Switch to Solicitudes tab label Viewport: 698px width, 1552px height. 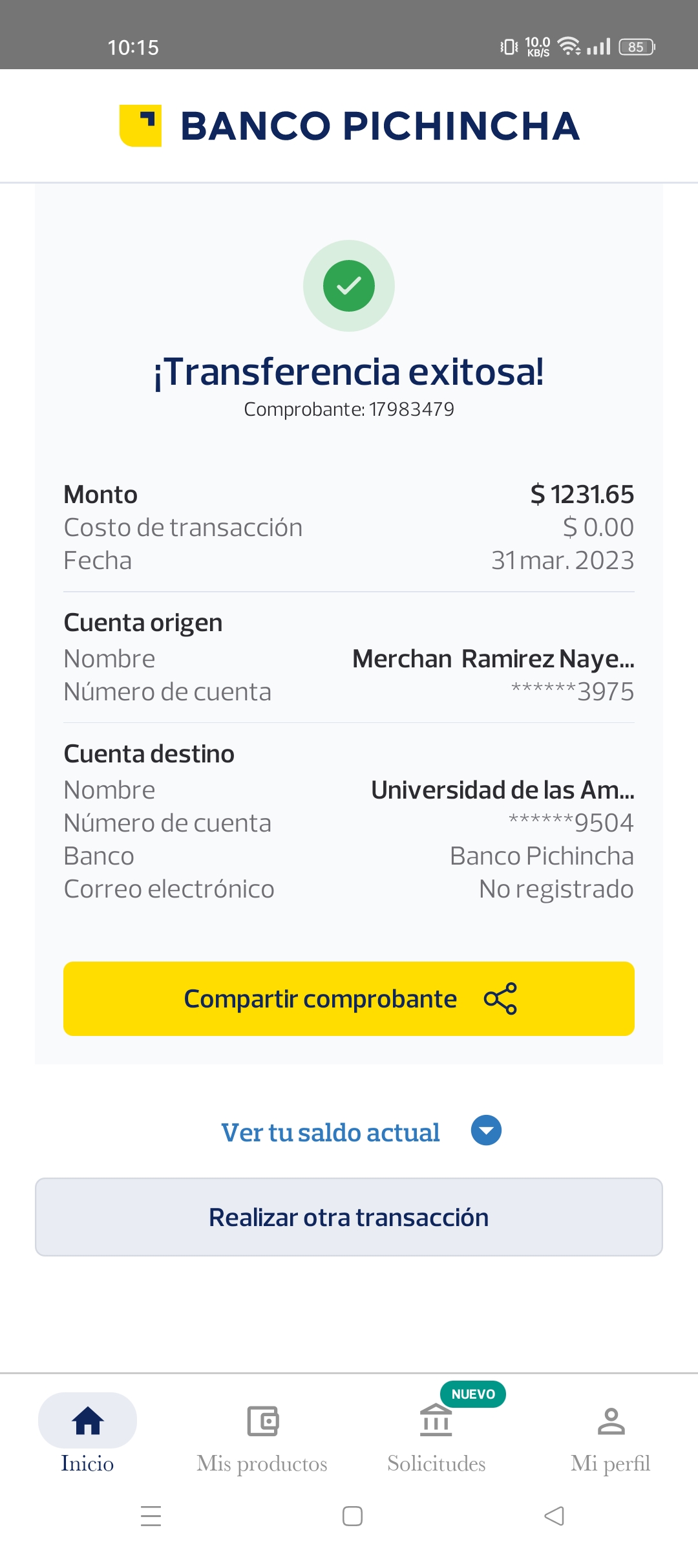(x=436, y=1463)
